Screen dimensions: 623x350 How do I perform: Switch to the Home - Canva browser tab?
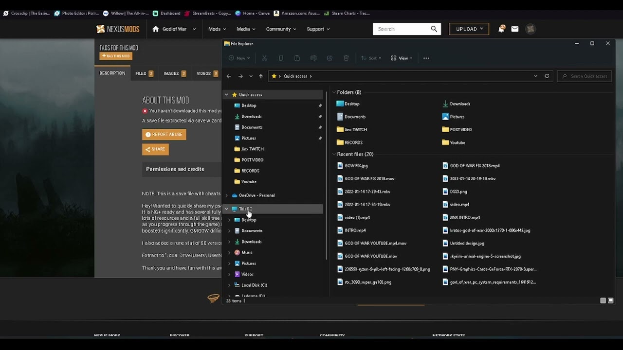tap(252, 13)
